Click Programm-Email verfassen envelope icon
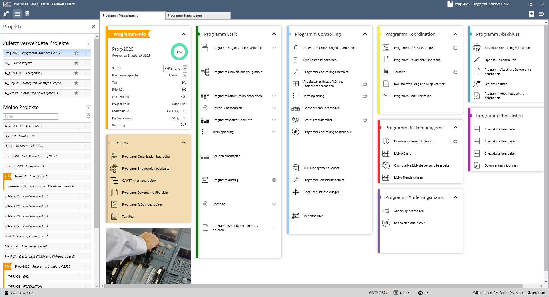549x297 pixels. pyautogui.click(x=386, y=96)
